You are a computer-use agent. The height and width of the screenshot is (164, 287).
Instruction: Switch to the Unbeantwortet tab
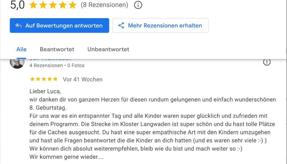pos(108,49)
